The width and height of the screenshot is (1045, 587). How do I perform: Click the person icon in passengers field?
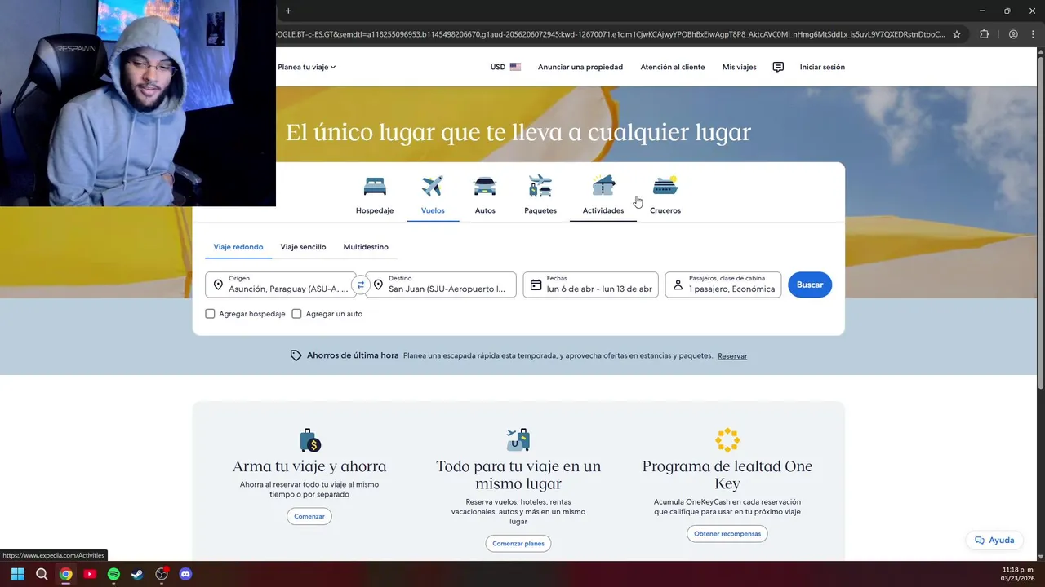click(x=678, y=285)
